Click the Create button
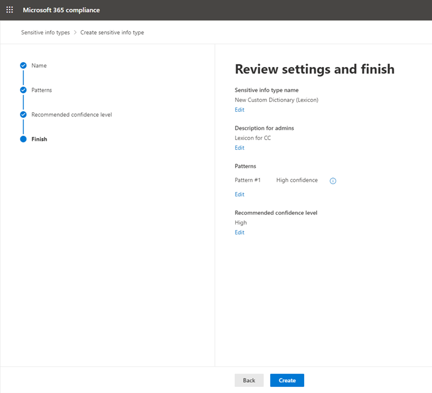The height and width of the screenshot is (393, 432). click(x=287, y=380)
